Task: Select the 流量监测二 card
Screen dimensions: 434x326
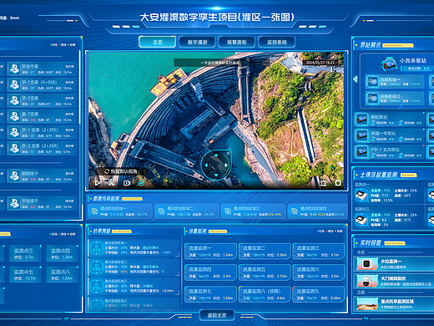Action: [265, 251]
